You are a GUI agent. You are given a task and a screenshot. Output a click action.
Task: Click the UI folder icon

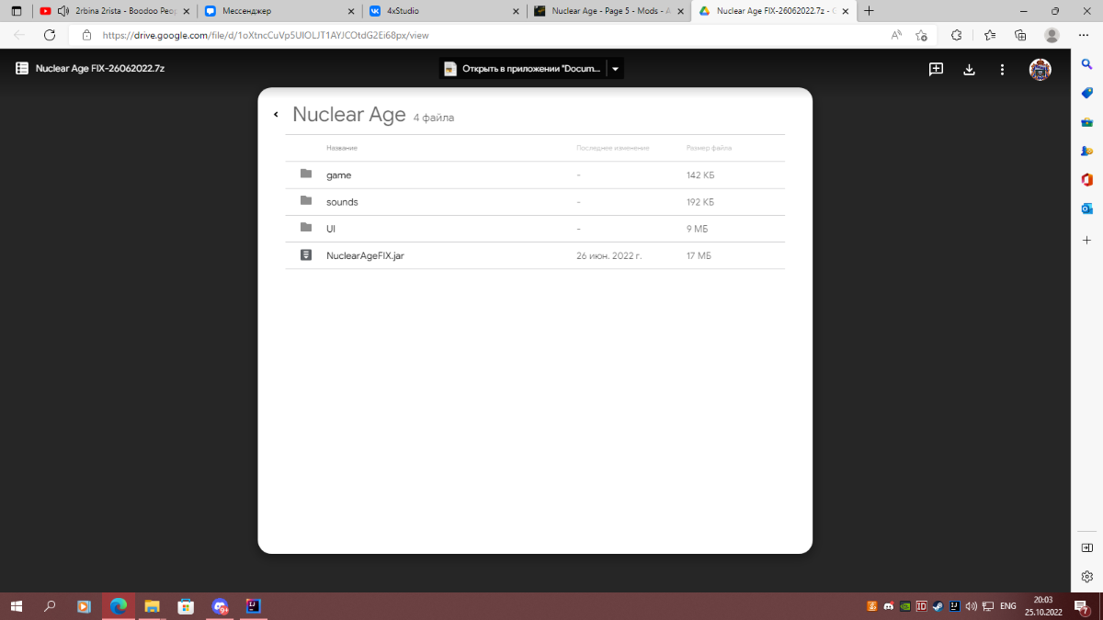point(306,227)
